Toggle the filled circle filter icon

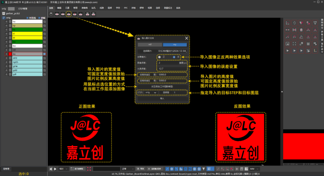pos(172,169)
